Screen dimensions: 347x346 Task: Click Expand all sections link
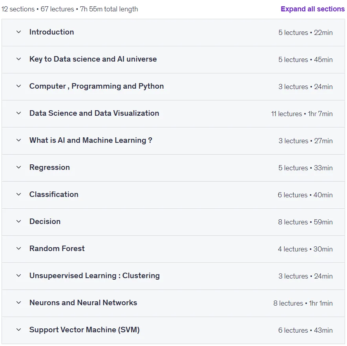312,9
